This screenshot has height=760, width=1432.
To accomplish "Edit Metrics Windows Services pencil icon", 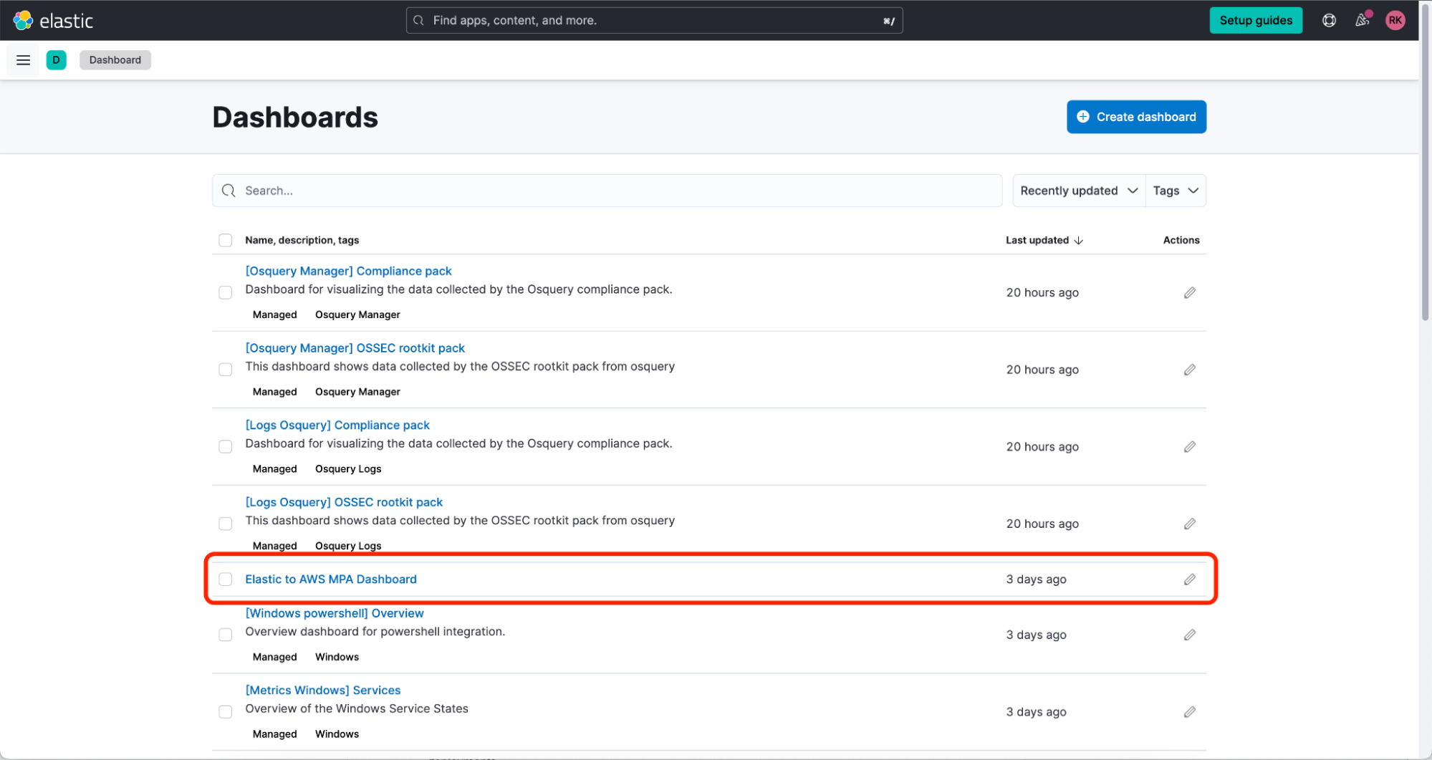I will point(1189,712).
